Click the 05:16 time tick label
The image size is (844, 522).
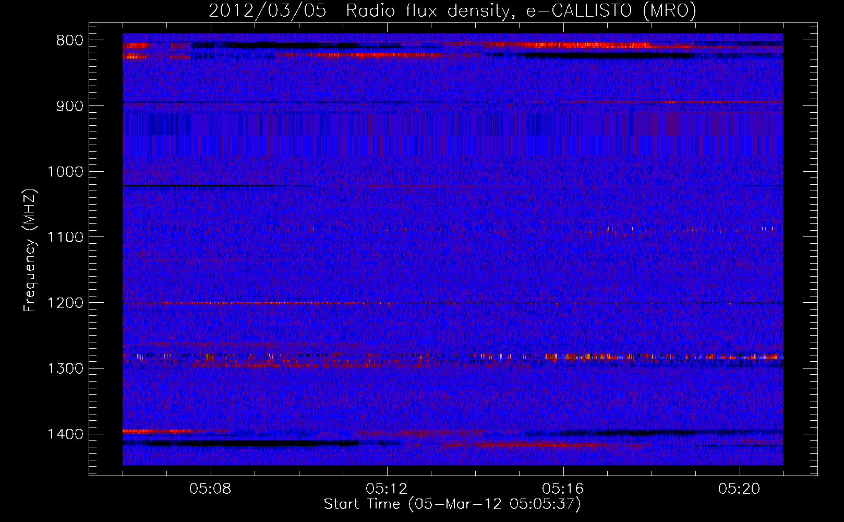[x=563, y=489]
